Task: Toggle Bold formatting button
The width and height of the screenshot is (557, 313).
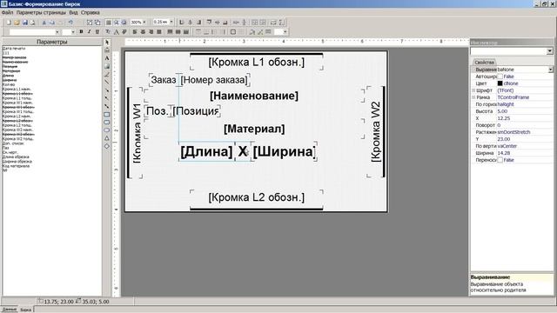Action: click(81, 32)
